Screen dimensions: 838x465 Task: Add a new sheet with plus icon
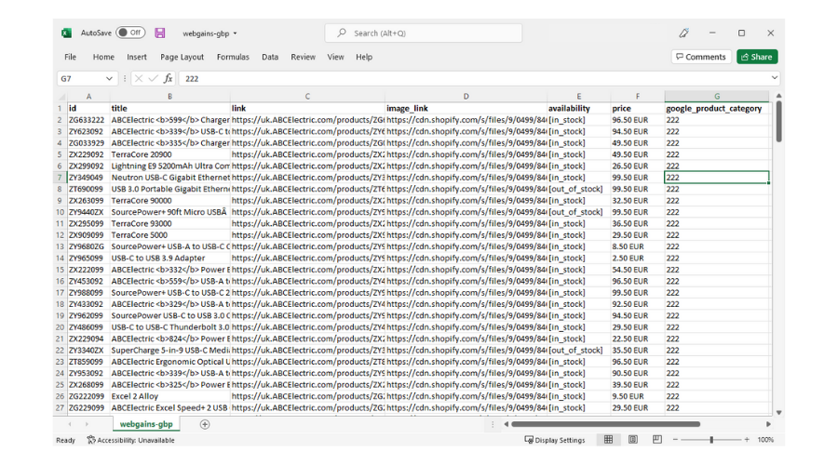[x=205, y=424]
